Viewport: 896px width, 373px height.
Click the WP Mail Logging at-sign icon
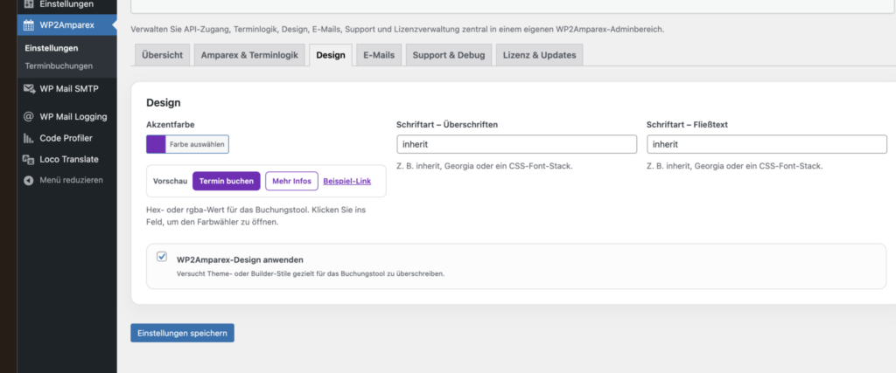[x=29, y=117]
